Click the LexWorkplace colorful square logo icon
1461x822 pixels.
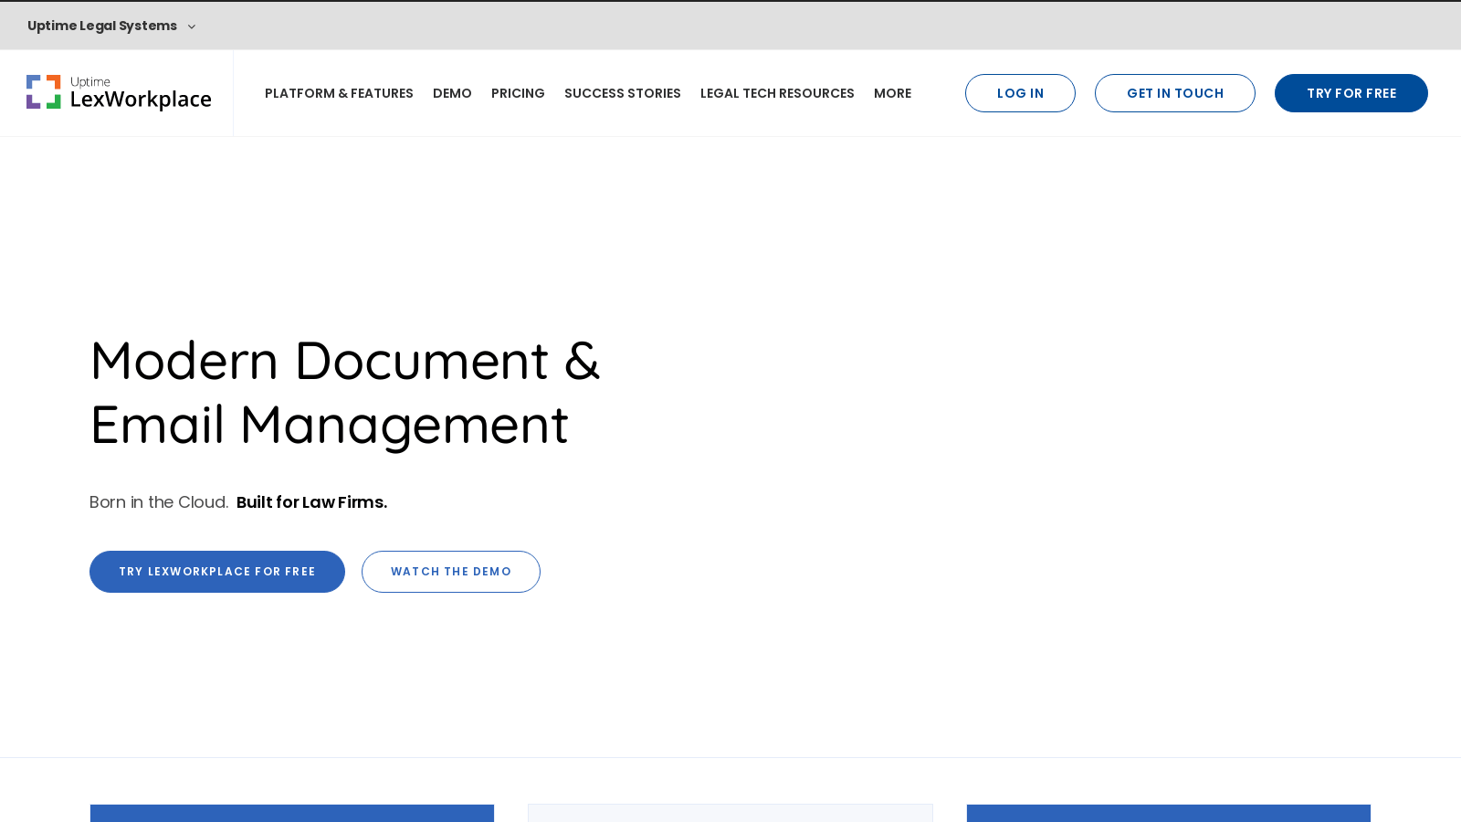coord(43,92)
